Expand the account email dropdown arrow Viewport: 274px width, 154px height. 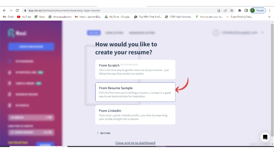[x=262, y=33]
